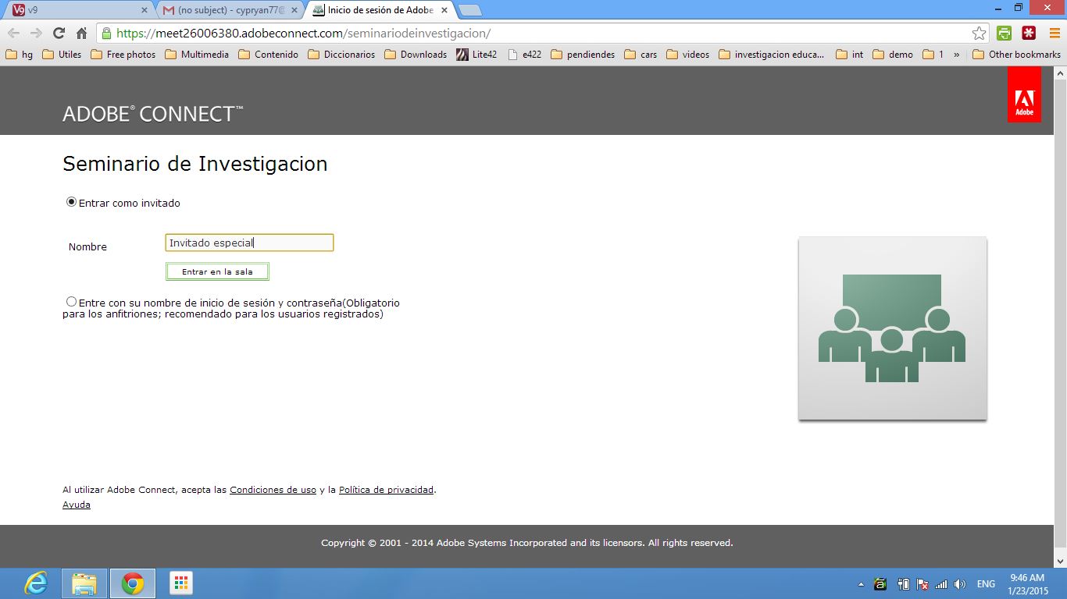Click the address bar URL
The width and height of the screenshot is (1067, 599).
click(x=303, y=33)
